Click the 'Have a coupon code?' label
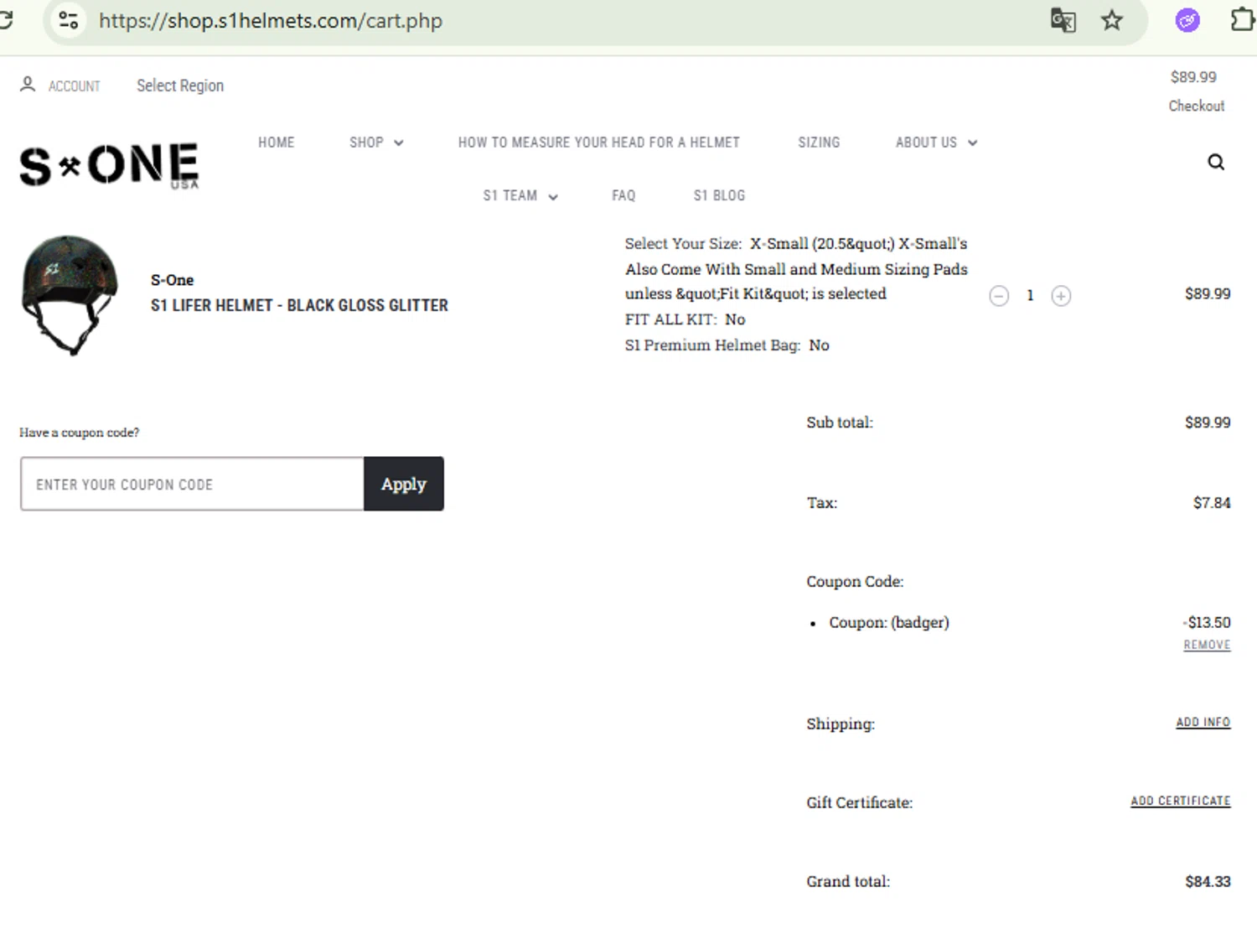Screen dimensions: 1257x939 coord(80,433)
